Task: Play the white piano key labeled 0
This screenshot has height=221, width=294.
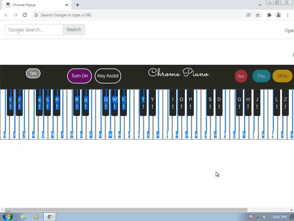Action: (x=91, y=128)
